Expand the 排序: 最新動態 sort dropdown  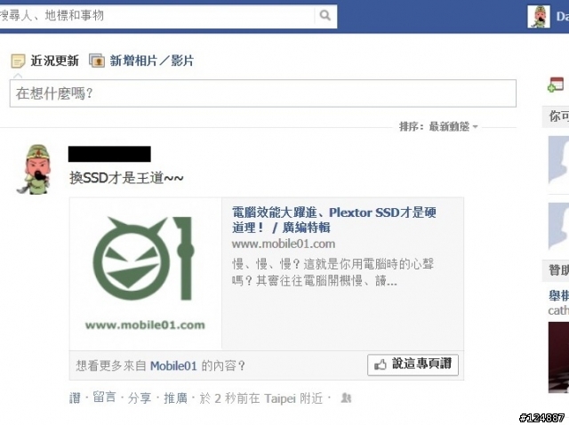[x=438, y=126]
